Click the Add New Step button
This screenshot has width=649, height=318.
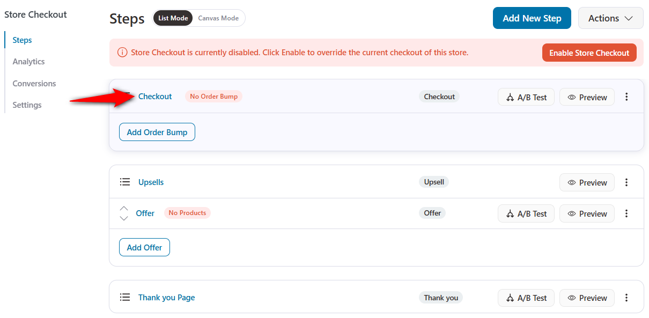pyautogui.click(x=532, y=18)
